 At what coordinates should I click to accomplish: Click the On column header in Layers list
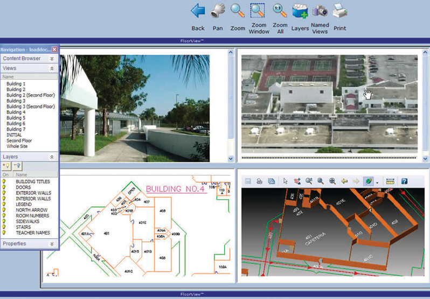pyautogui.click(x=6, y=175)
